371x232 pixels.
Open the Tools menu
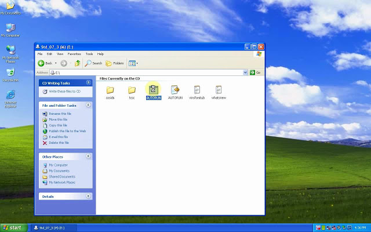[89, 54]
